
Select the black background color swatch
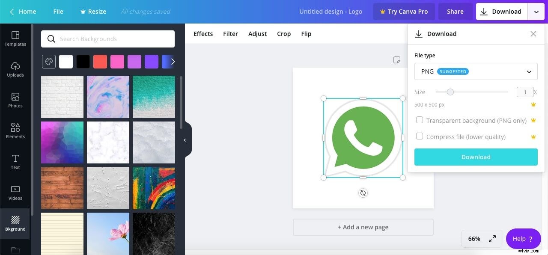click(83, 61)
